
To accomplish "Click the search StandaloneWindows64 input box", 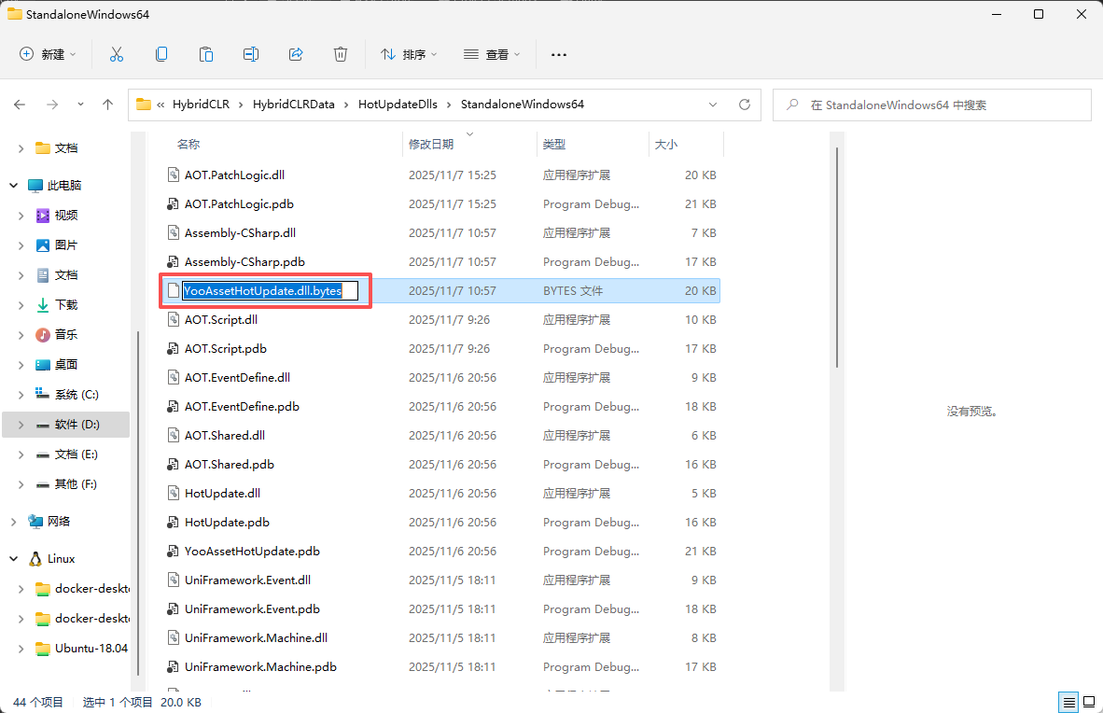I will pos(931,105).
